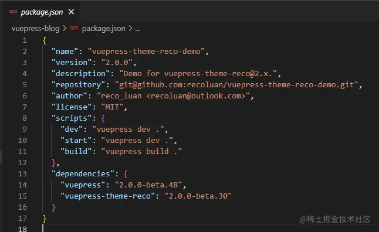
Task: Click the text "Demo for vuepress-theme-reco@2.x."
Action: (x=198, y=74)
